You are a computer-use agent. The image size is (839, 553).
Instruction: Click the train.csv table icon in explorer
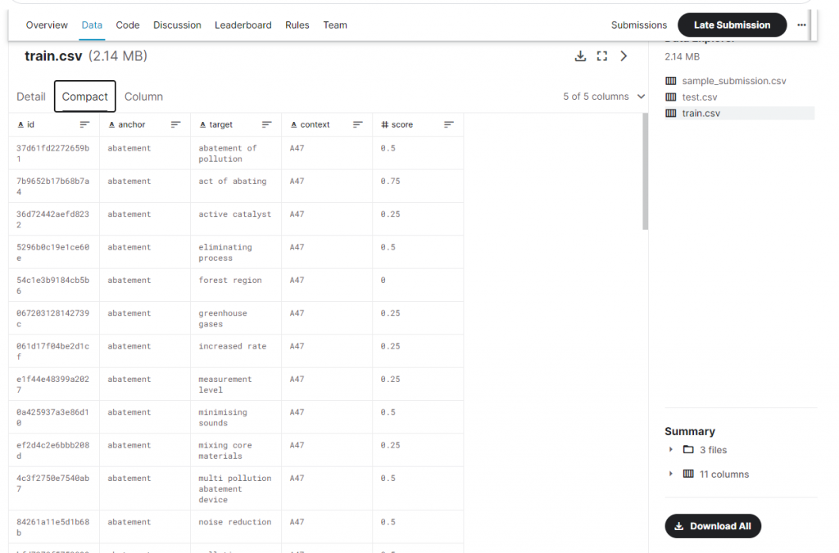point(670,113)
